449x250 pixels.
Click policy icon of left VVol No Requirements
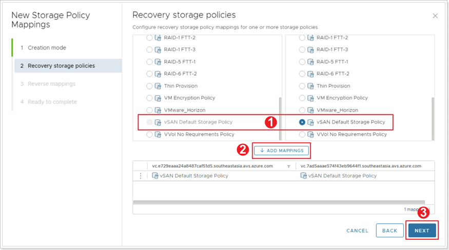(x=158, y=134)
